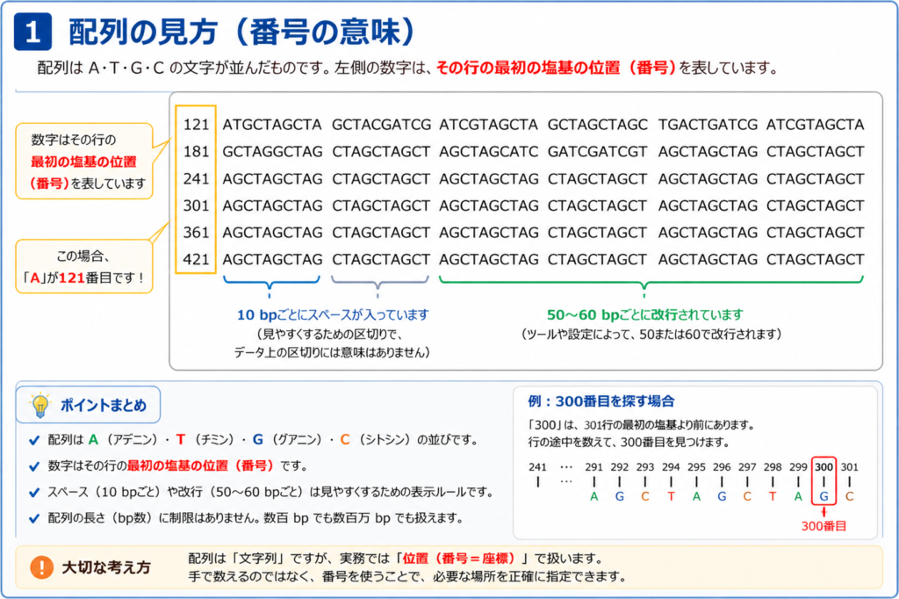Click the green A base at position 291
Viewport: 899px width, 599px height.
[594, 496]
